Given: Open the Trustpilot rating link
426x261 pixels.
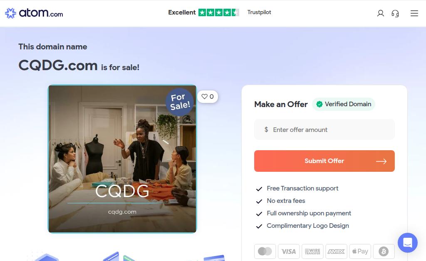Looking at the screenshot, I should pyautogui.click(x=259, y=12).
